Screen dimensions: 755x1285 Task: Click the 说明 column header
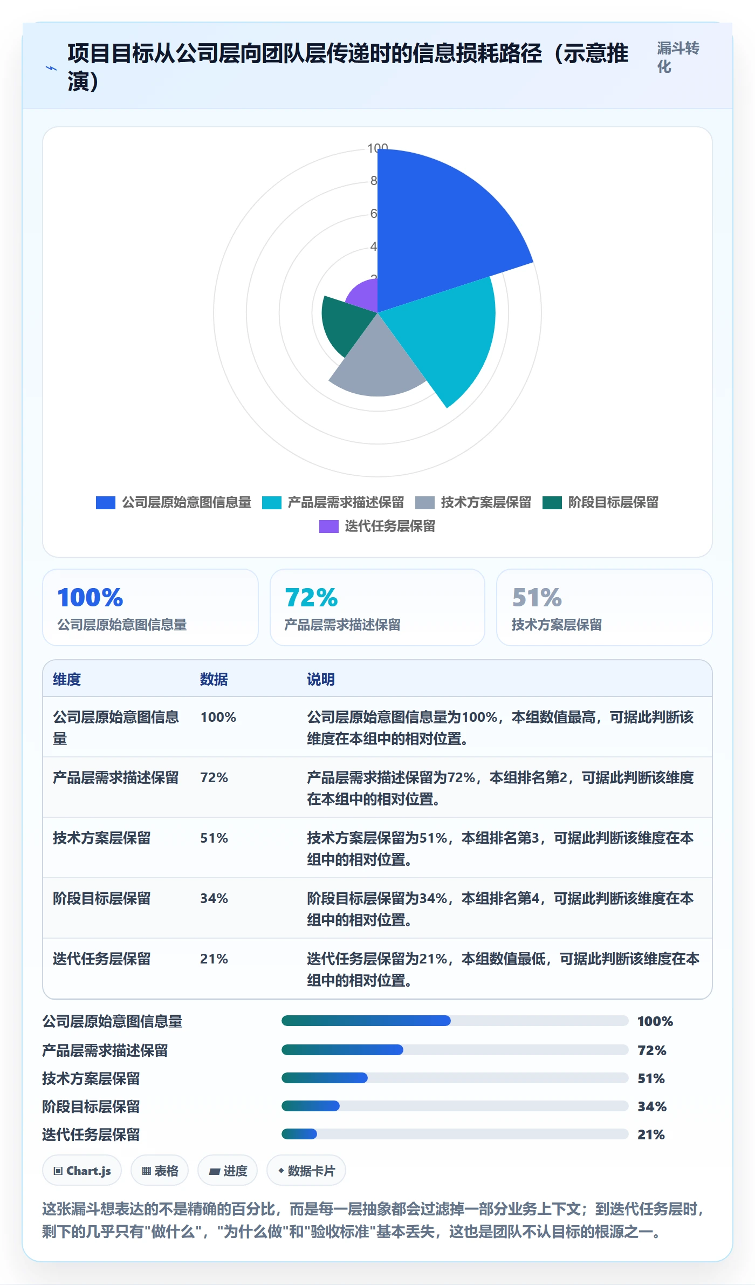[x=321, y=679]
